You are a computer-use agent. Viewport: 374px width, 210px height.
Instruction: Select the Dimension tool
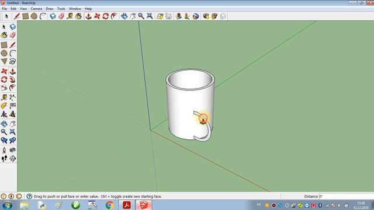click(13, 97)
